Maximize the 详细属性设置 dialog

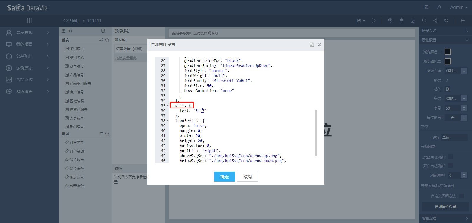(312, 45)
